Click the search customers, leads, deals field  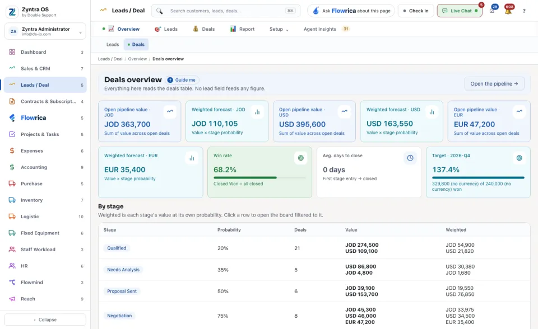pos(226,11)
